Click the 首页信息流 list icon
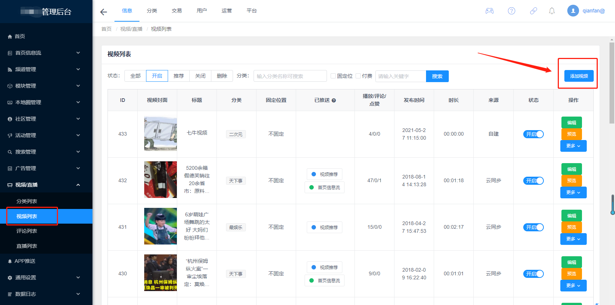 10,53
